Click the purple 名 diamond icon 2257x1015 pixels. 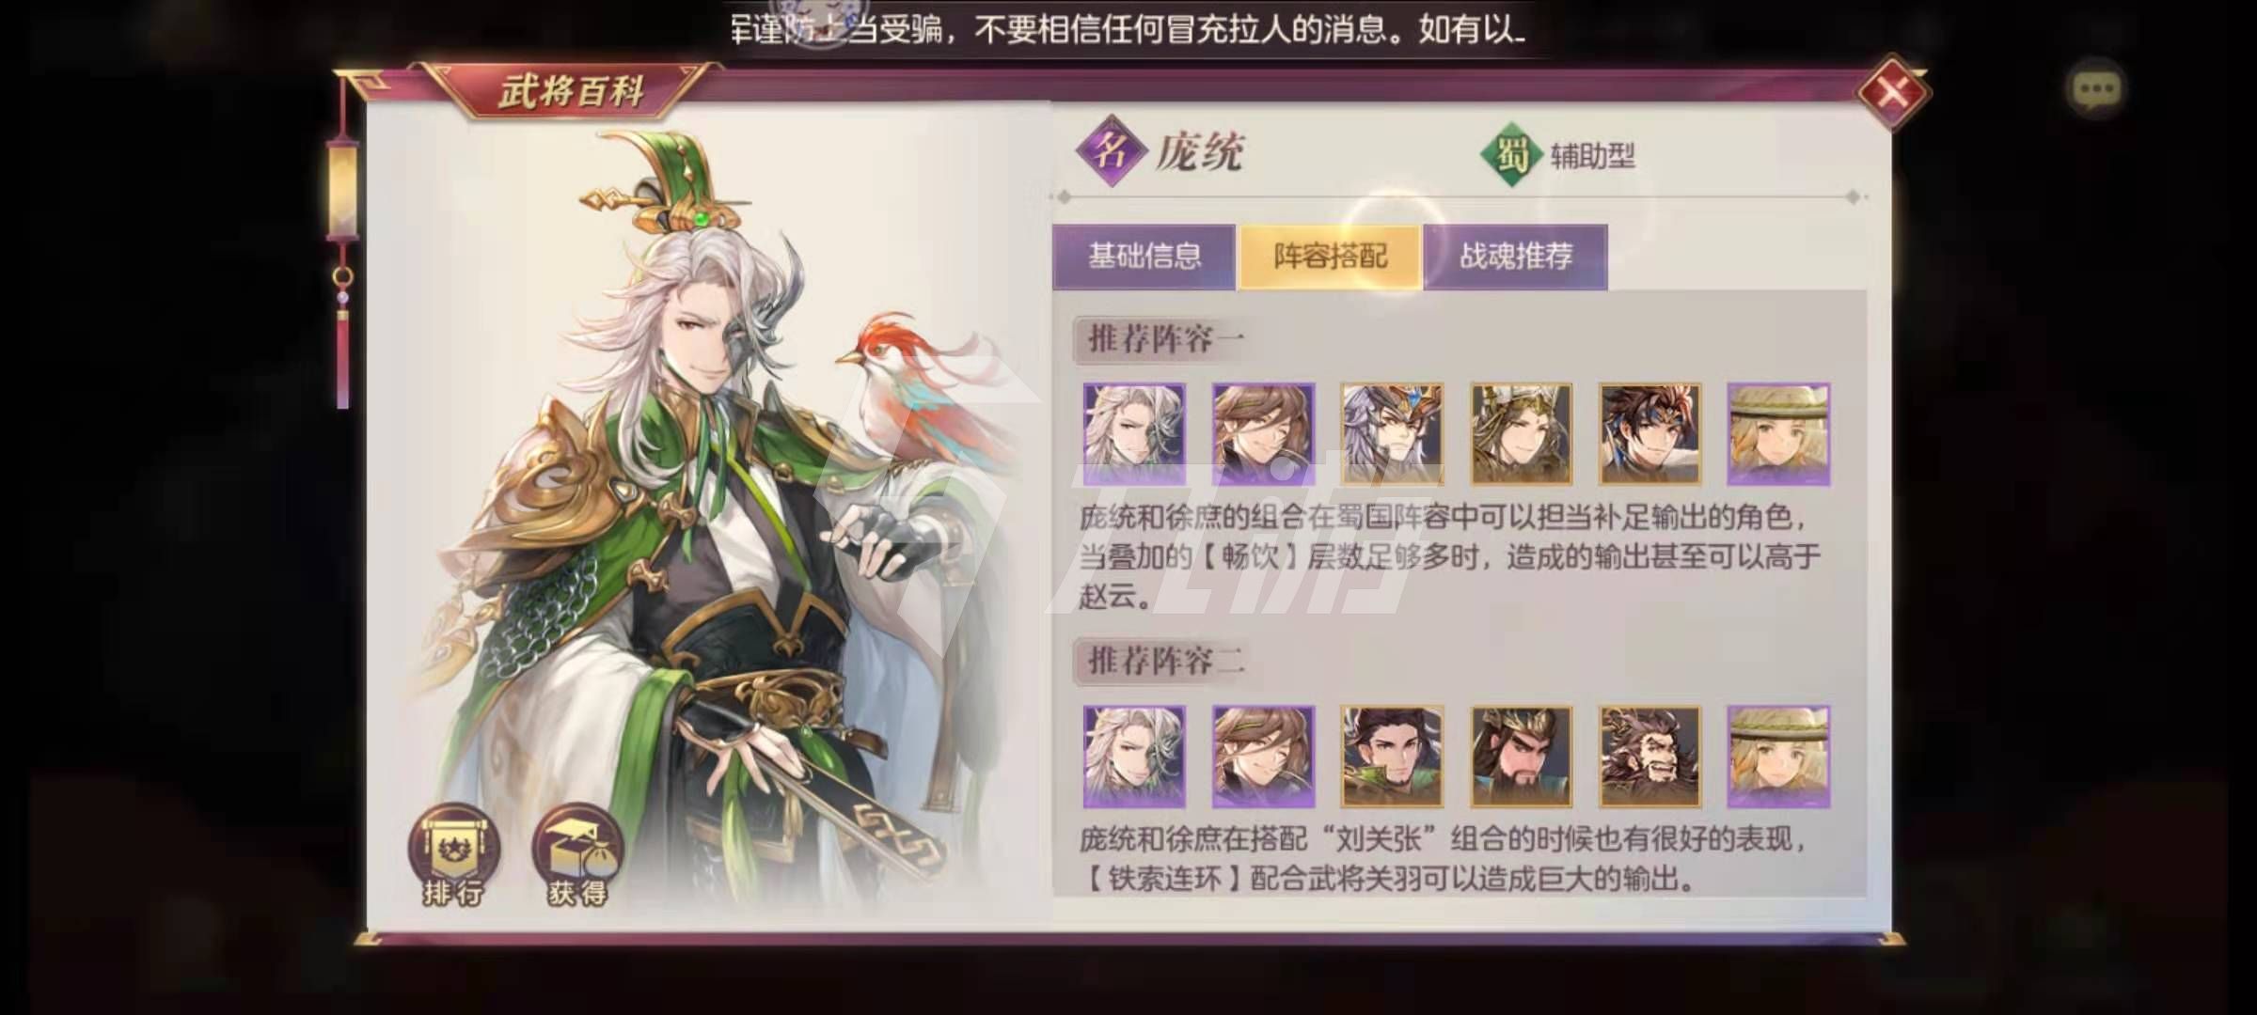click(1112, 150)
